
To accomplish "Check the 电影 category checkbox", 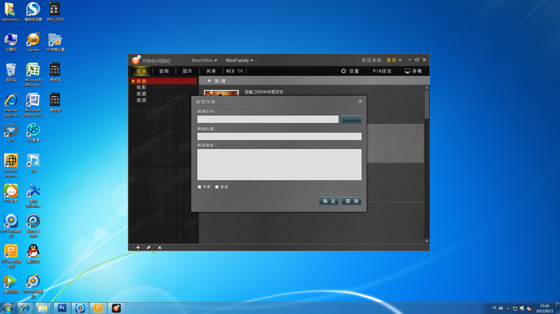I will [x=199, y=187].
